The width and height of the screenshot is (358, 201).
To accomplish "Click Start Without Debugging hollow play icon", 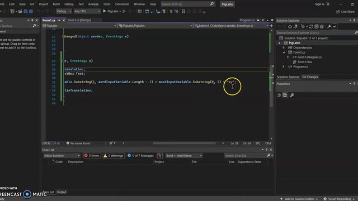I will click(x=124, y=11).
